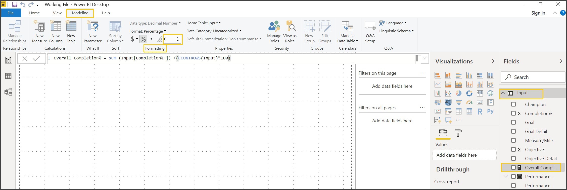Check the Champion field
The width and height of the screenshot is (567, 190).
pyautogui.click(x=513, y=104)
